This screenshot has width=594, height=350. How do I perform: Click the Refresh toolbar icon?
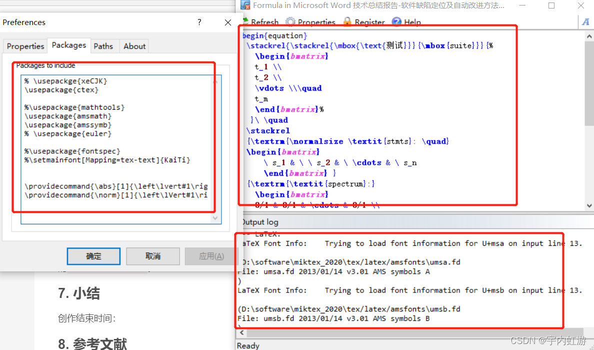[x=245, y=22]
